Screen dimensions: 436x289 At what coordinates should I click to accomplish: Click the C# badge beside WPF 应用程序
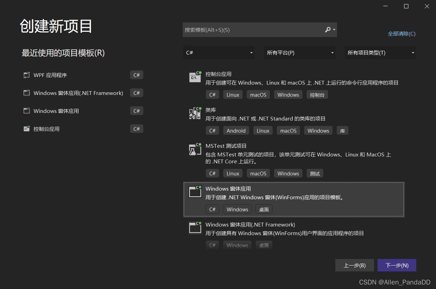pyautogui.click(x=137, y=75)
